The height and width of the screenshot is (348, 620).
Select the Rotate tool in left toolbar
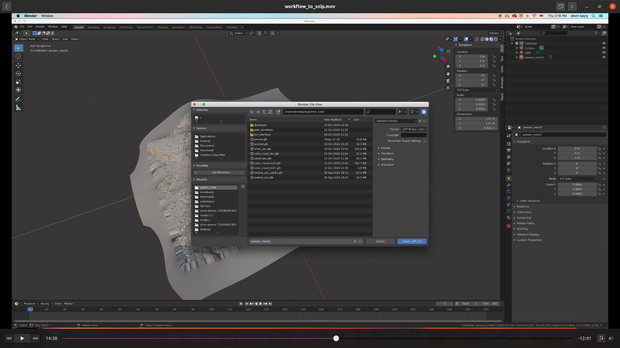point(18,73)
